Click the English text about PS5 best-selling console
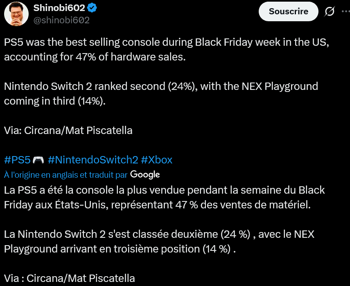Image resolution: width=350 pixels, height=286 pixels. point(164,42)
